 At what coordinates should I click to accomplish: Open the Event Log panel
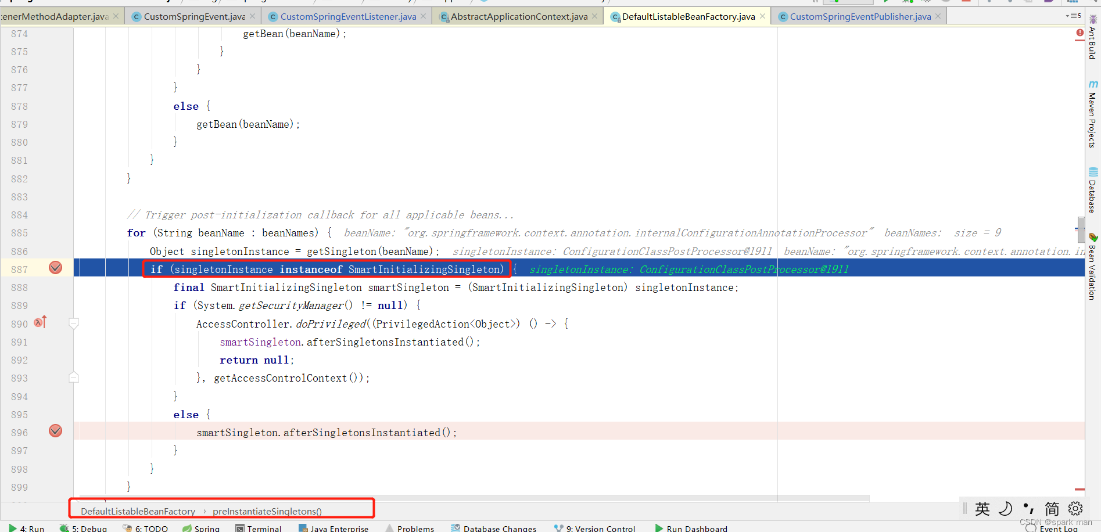[1052, 528]
